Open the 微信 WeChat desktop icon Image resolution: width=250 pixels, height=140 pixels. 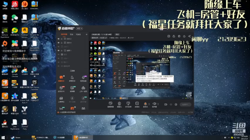click(x=15, y=18)
